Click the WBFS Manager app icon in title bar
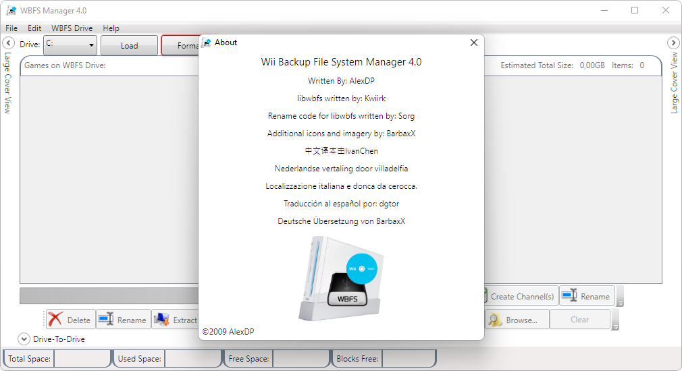This screenshot has width=682, height=371. tap(11, 11)
